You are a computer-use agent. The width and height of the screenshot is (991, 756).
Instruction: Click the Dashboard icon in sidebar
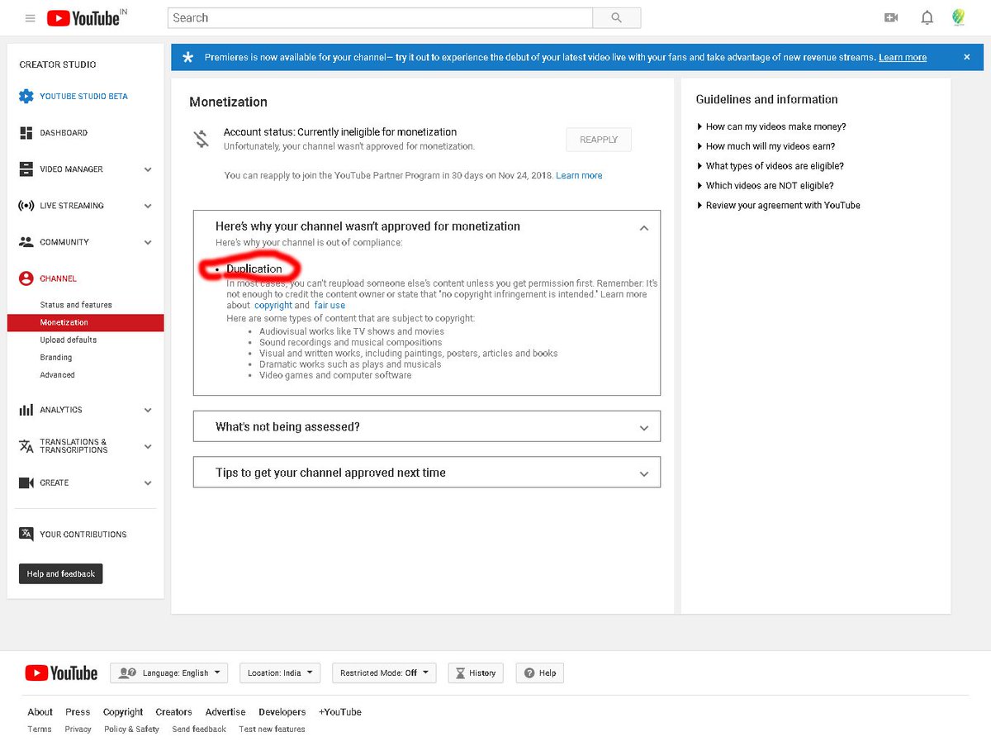[x=26, y=132]
